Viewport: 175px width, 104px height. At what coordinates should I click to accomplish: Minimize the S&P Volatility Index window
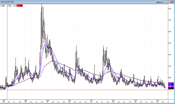coord(165,2)
